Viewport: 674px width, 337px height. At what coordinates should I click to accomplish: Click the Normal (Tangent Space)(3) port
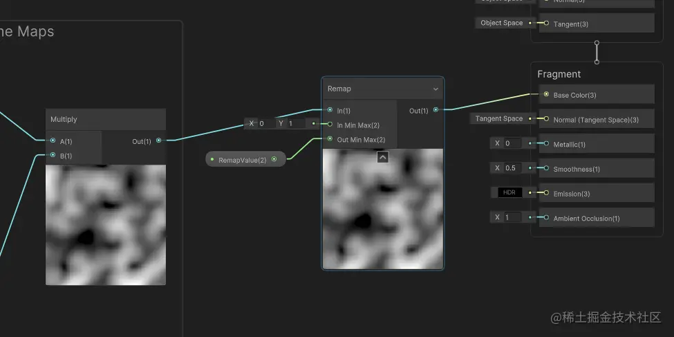(x=546, y=119)
